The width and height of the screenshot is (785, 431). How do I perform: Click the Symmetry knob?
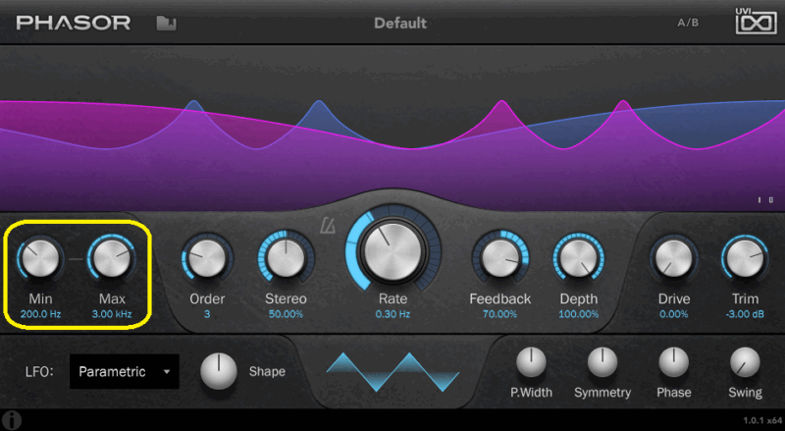click(602, 362)
